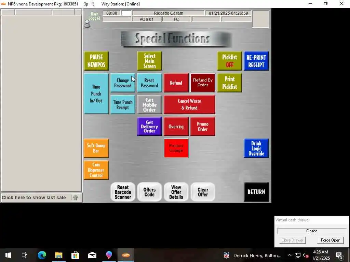
Task: Click operator name Ricardo Caram
Action: (x=169, y=13)
